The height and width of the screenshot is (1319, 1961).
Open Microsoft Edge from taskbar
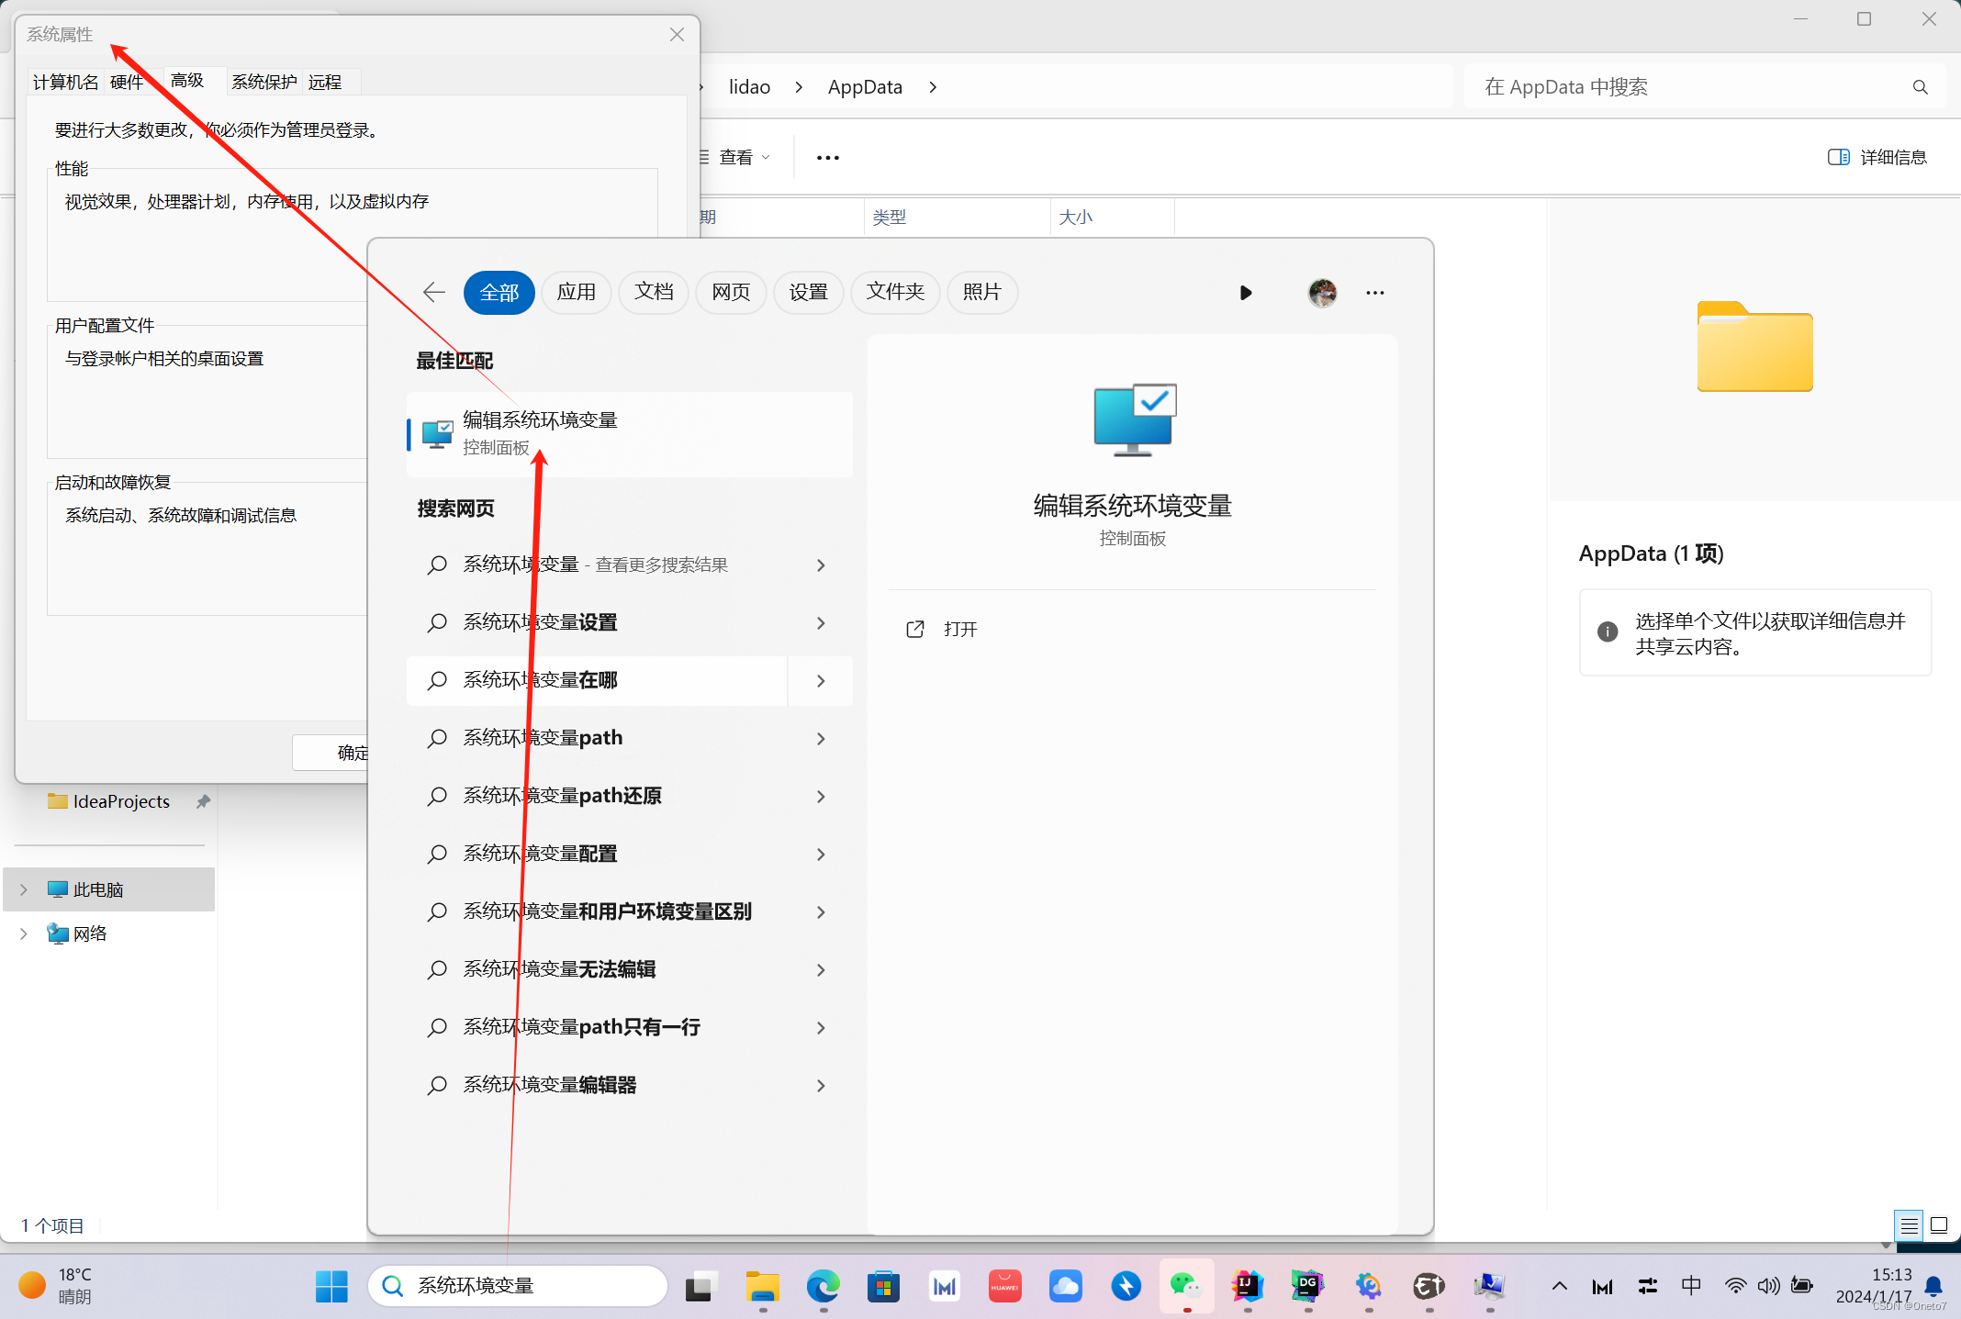pos(823,1286)
